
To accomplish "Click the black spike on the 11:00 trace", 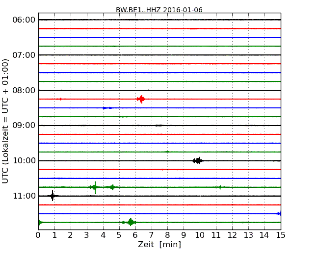I will click(x=53, y=196).
